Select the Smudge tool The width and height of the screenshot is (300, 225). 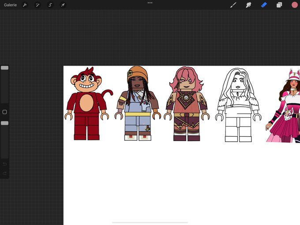coord(248,5)
